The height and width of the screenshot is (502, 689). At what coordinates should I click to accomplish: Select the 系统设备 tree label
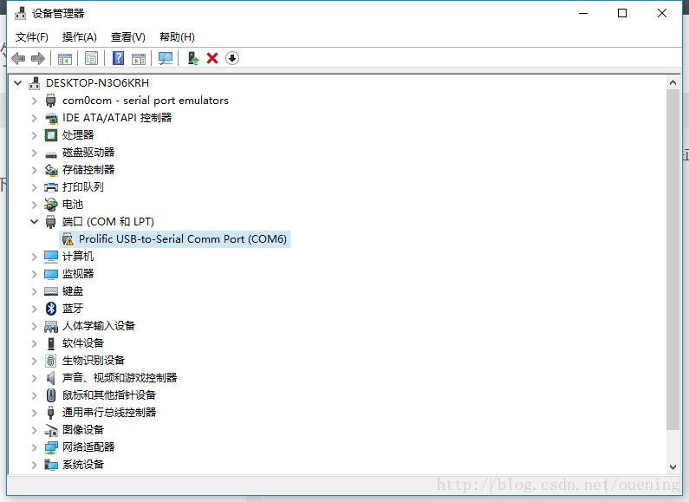[83, 464]
